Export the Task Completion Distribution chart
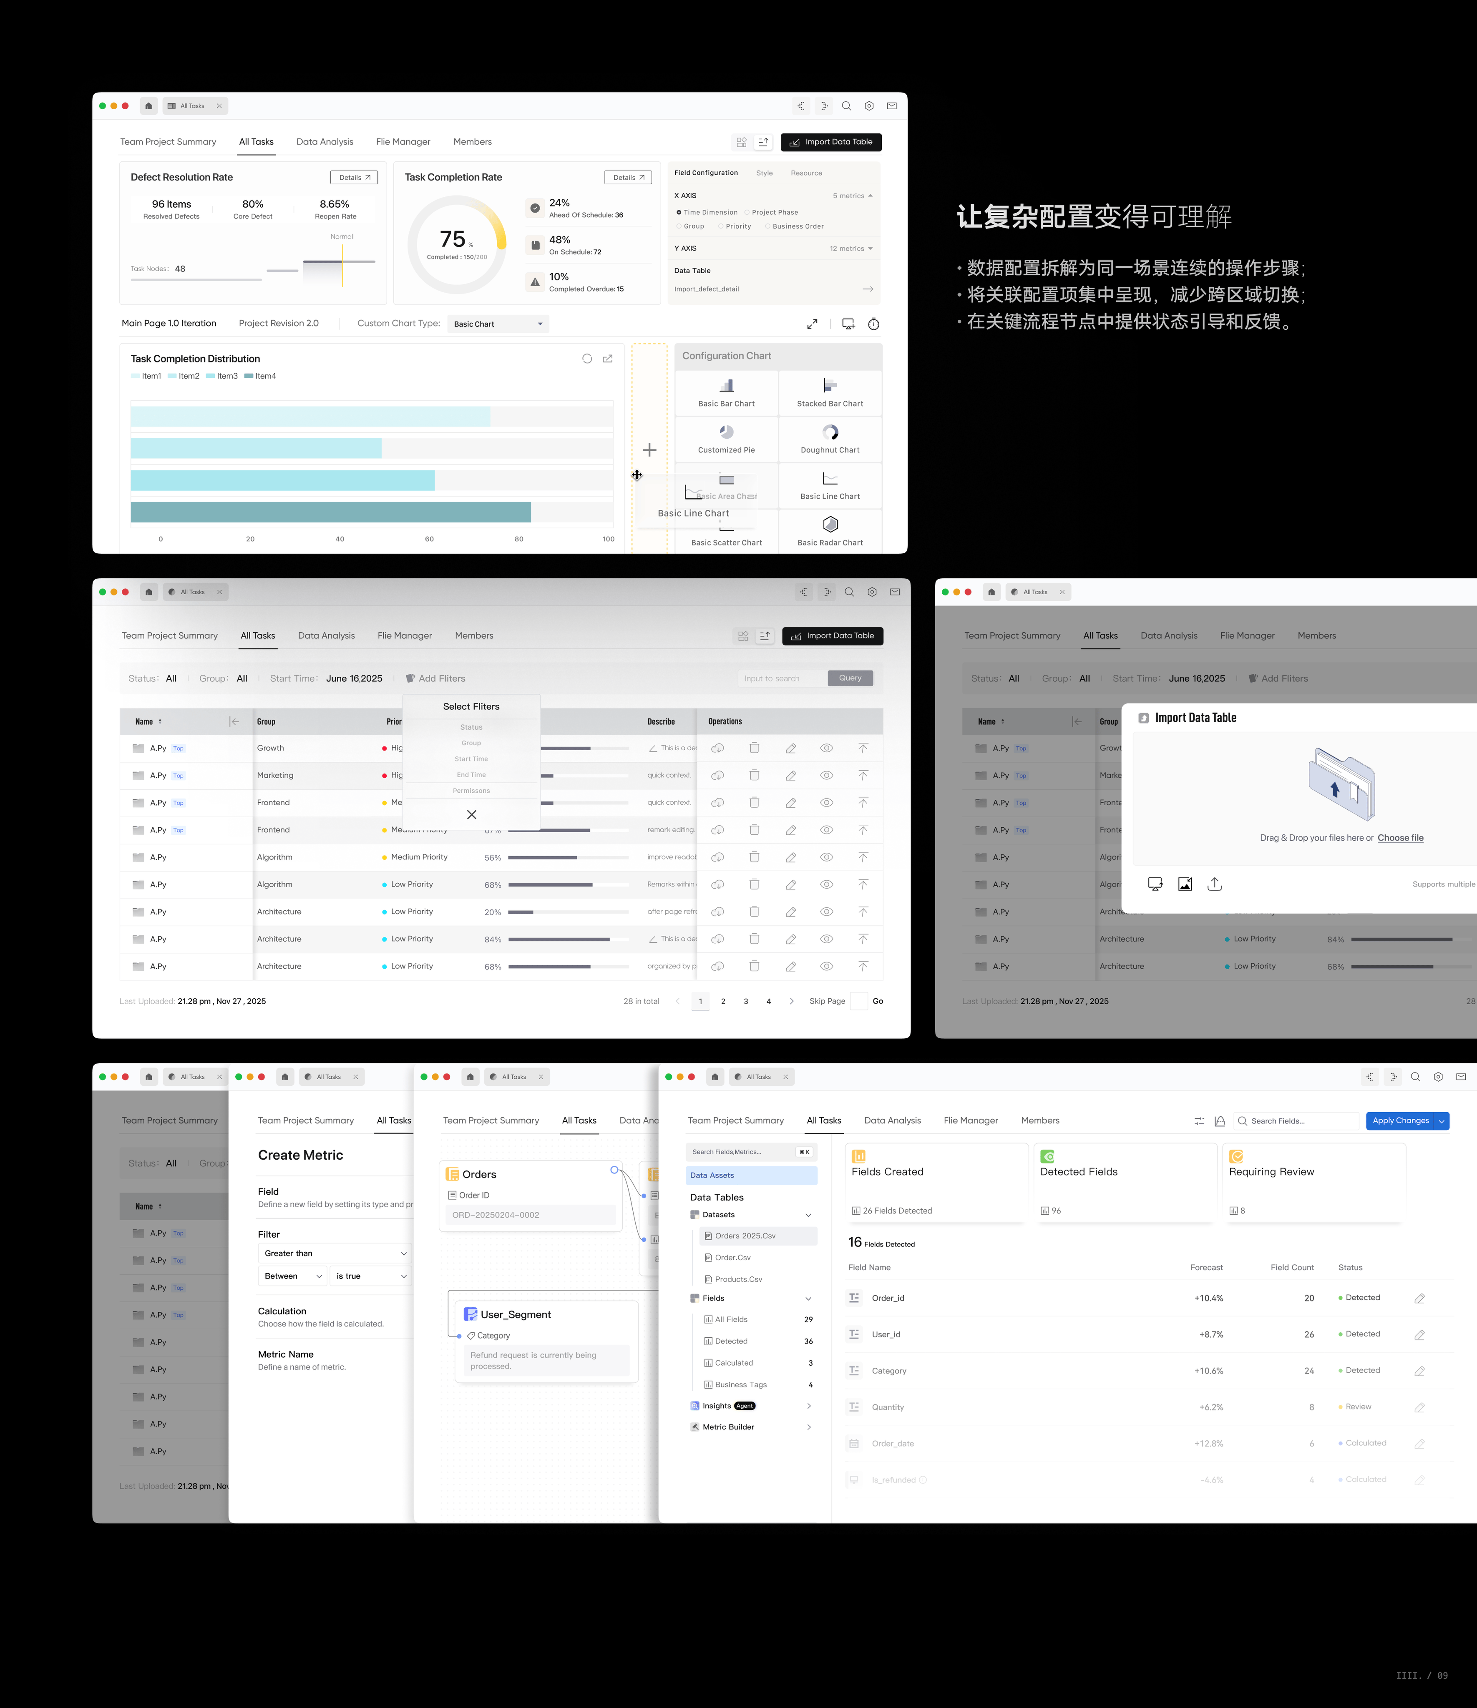The image size is (1477, 1708). [x=608, y=359]
